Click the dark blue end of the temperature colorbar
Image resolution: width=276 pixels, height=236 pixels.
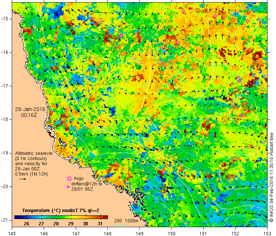click(x=17, y=217)
